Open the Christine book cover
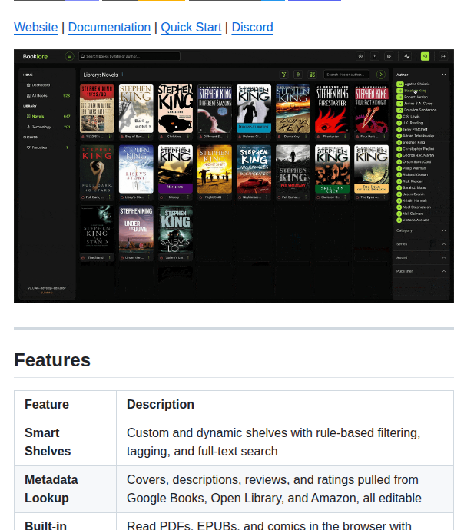 pos(175,108)
